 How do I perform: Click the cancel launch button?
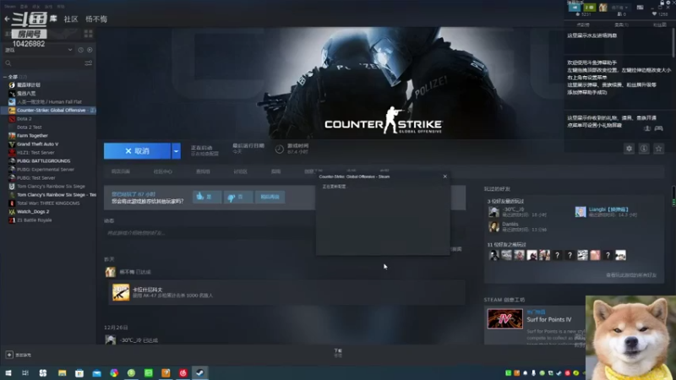coord(137,151)
